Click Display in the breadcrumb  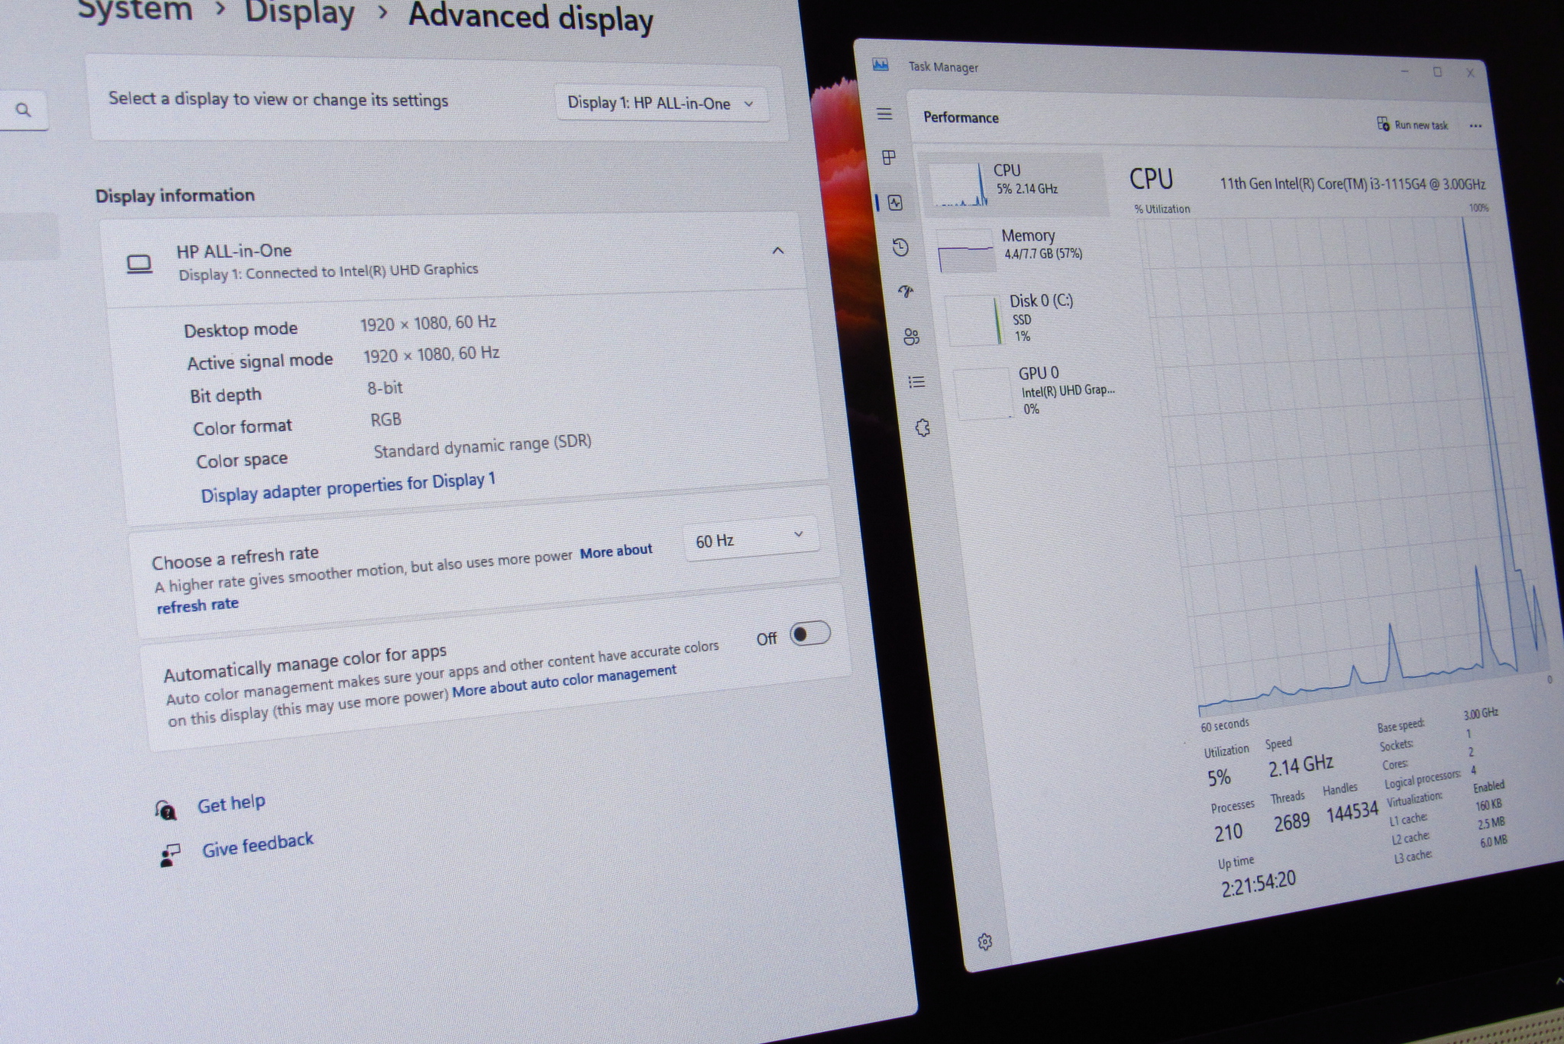(299, 12)
